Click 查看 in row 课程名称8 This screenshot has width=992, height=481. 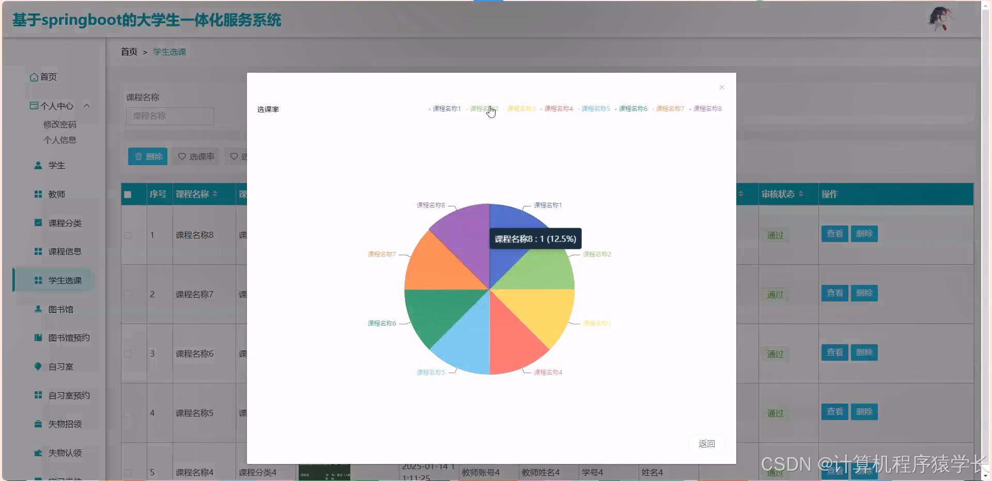[x=835, y=234]
